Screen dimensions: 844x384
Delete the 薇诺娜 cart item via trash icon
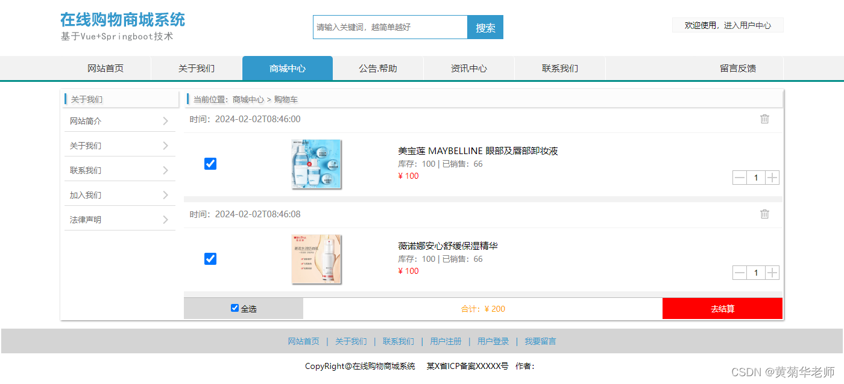tap(764, 214)
